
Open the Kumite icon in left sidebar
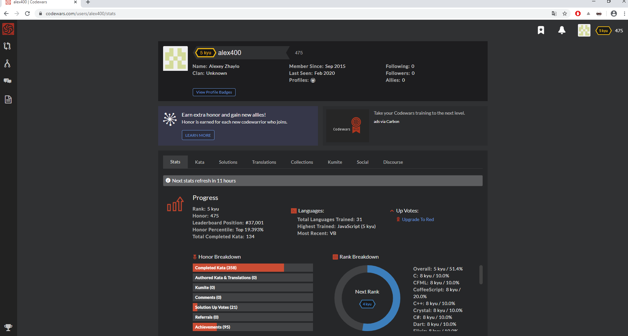(x=7, y=64)
